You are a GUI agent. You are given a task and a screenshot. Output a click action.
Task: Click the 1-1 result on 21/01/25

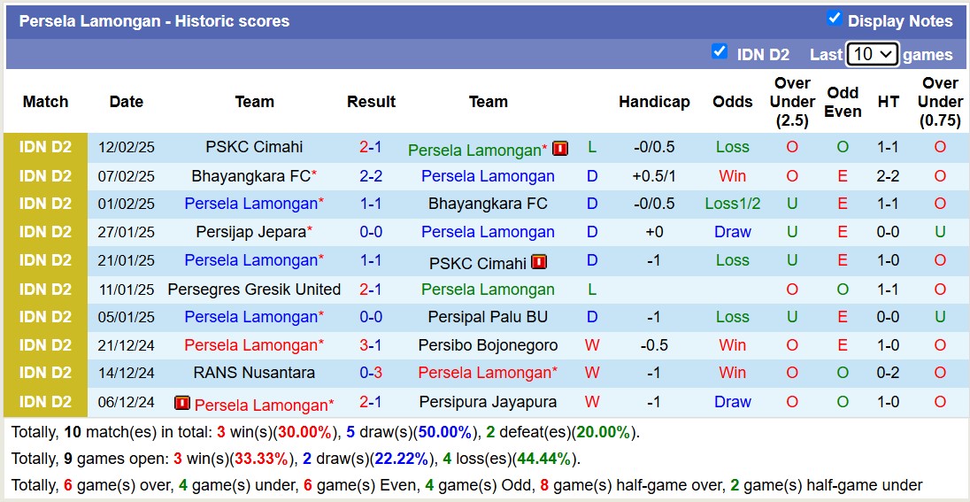pos(371,260)
